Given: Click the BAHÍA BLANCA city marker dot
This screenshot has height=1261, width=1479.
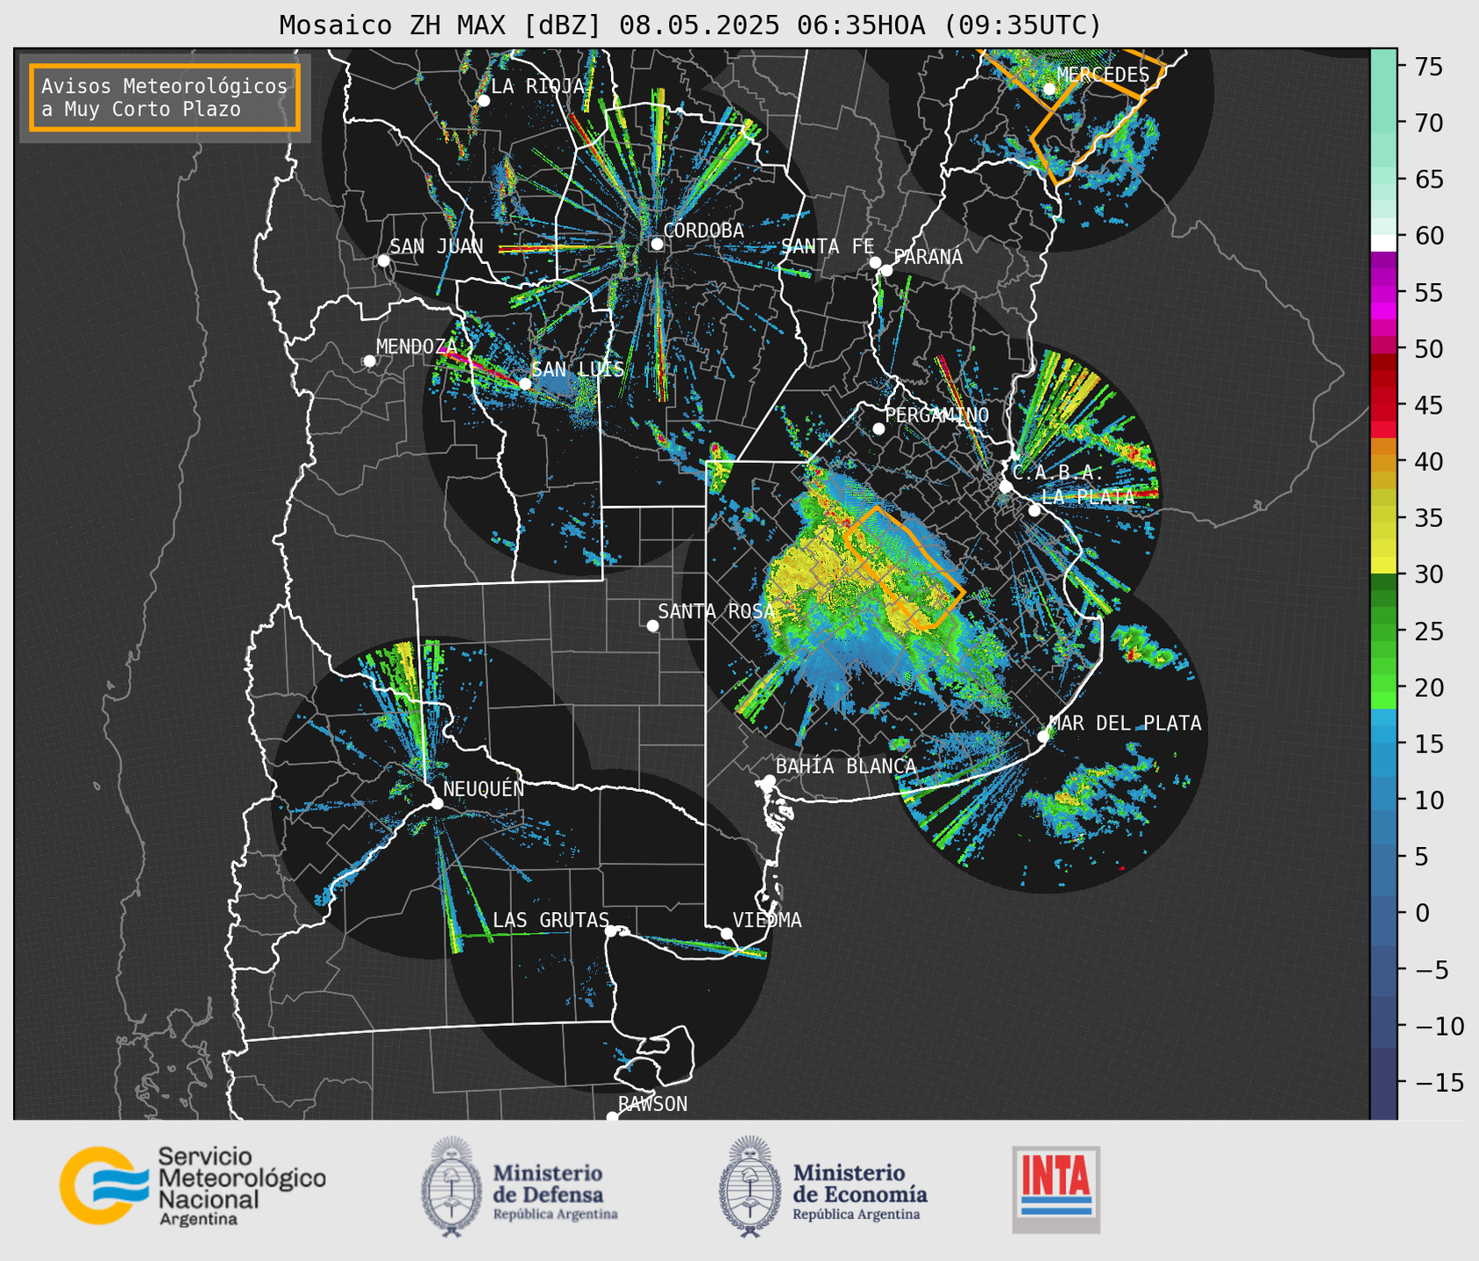Looking at the screenshot, I should (769, 780).
